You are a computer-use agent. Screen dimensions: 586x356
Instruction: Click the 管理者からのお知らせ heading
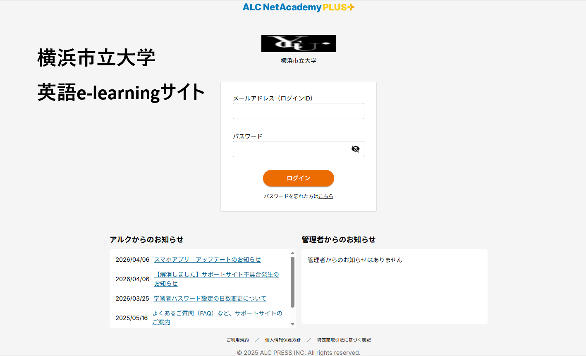coord(338,239)
